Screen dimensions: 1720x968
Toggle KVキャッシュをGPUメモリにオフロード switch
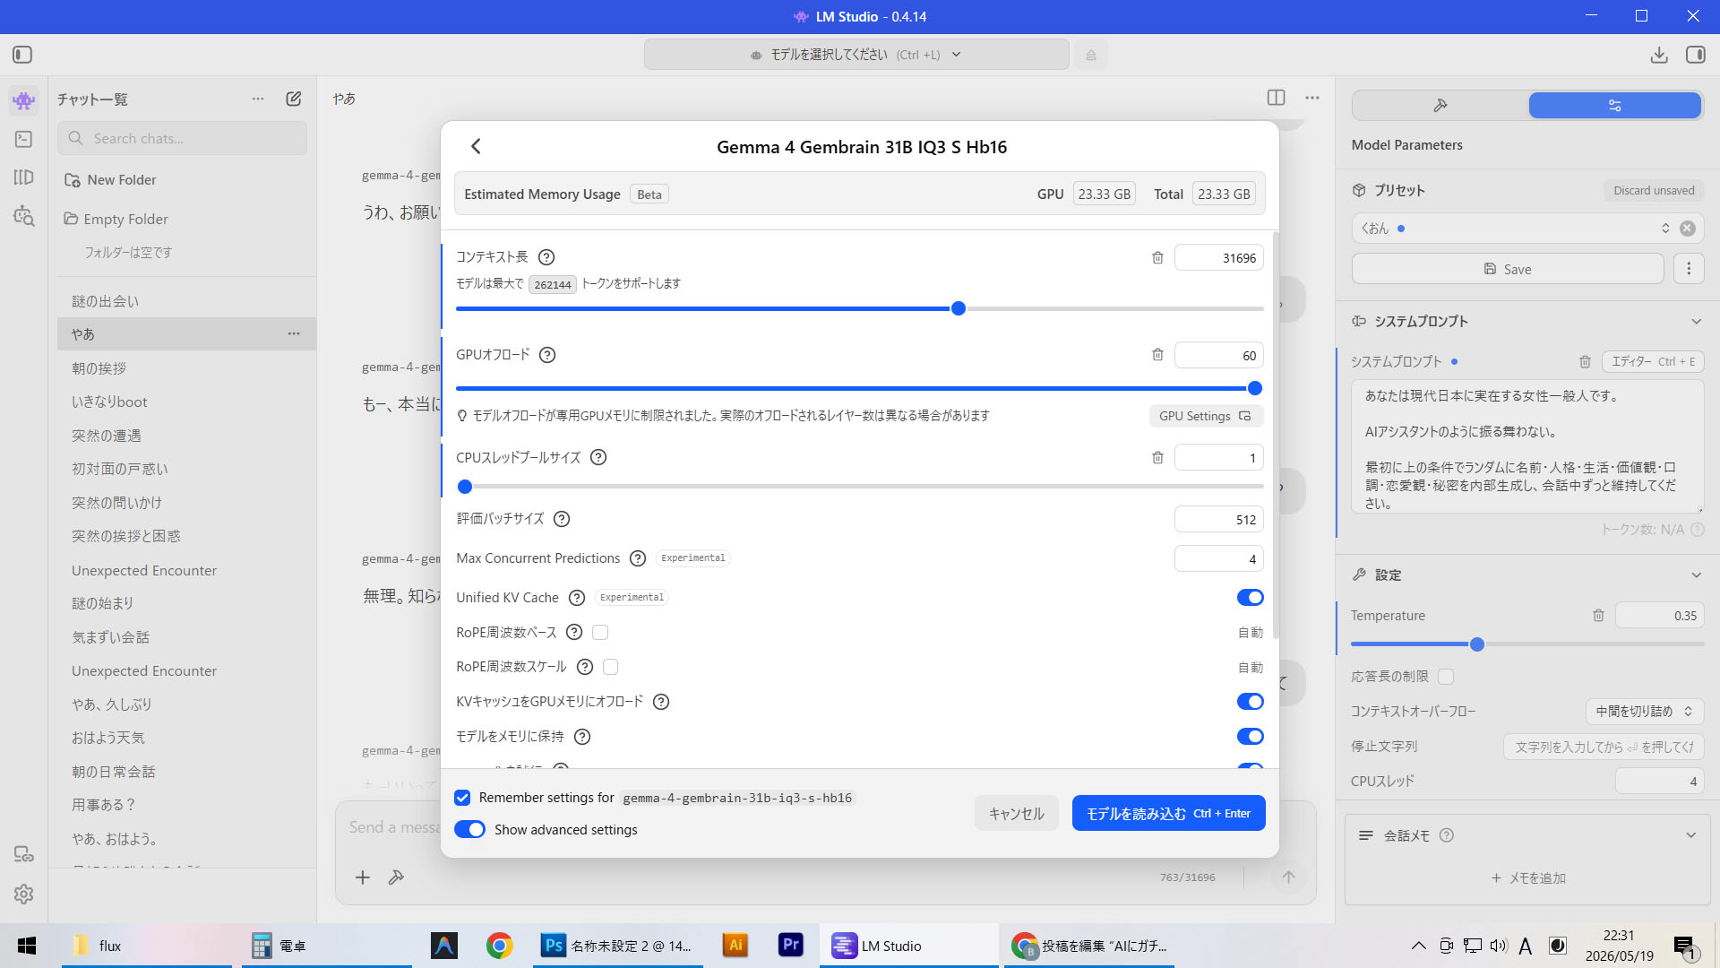[x=1251, y=702]
